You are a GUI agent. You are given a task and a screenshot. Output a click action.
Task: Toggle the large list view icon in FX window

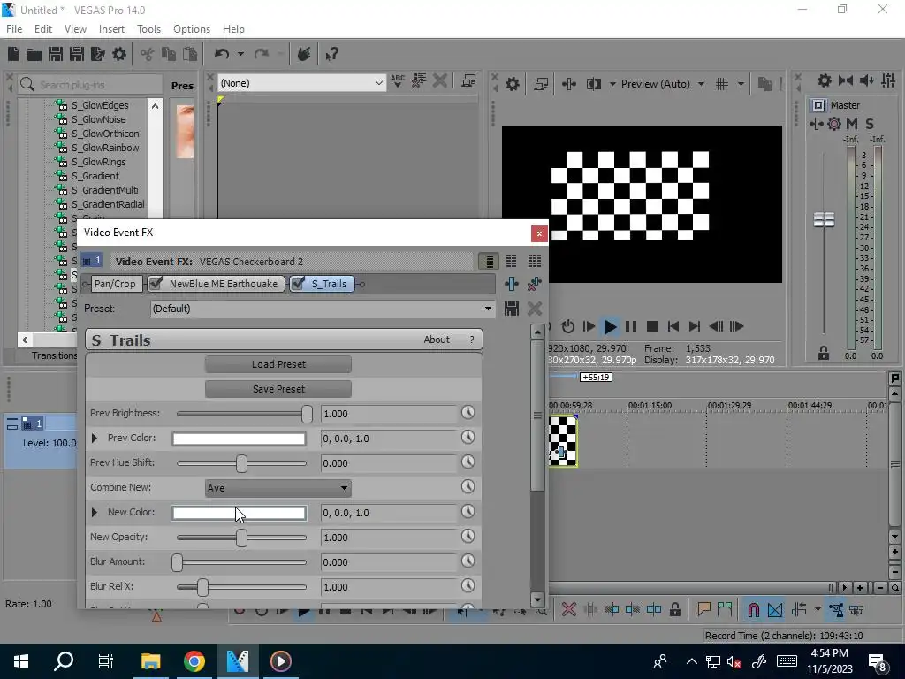click(x=490, y=262)
